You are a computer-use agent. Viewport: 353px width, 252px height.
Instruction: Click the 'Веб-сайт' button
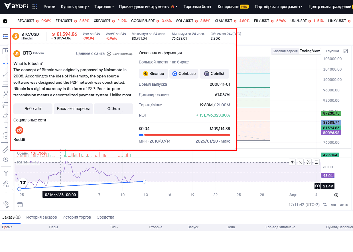click(x=33, y=109)
